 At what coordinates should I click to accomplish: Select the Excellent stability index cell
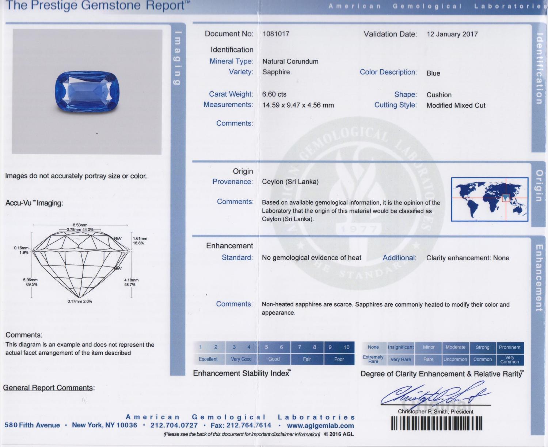pos(208,359)
